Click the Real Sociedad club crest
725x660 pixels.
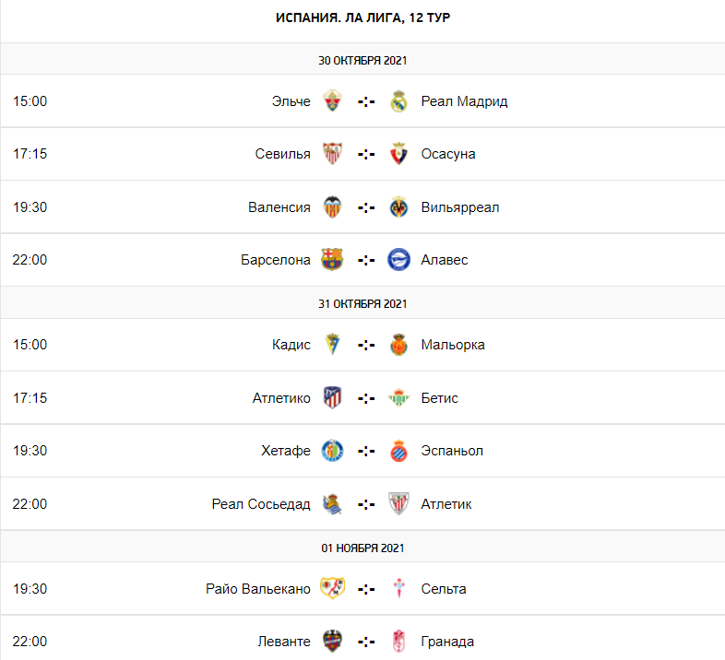coord(332,504)
